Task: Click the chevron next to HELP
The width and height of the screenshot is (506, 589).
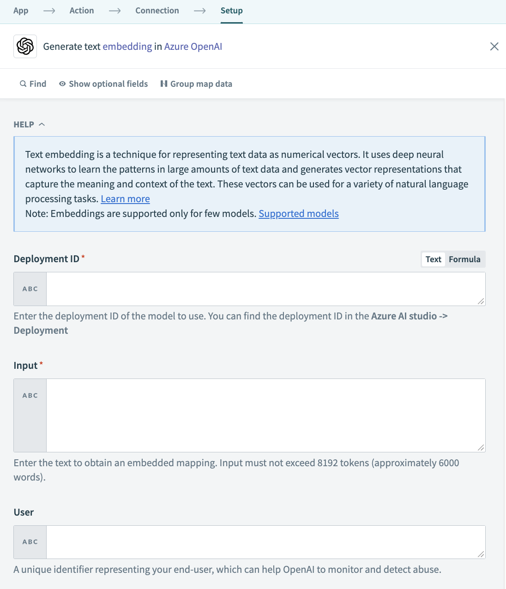Action: click(42, 124)
